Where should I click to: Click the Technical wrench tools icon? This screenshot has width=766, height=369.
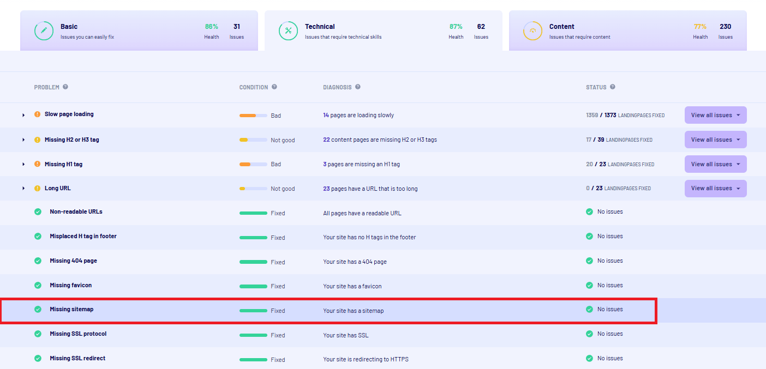[288, 31]
